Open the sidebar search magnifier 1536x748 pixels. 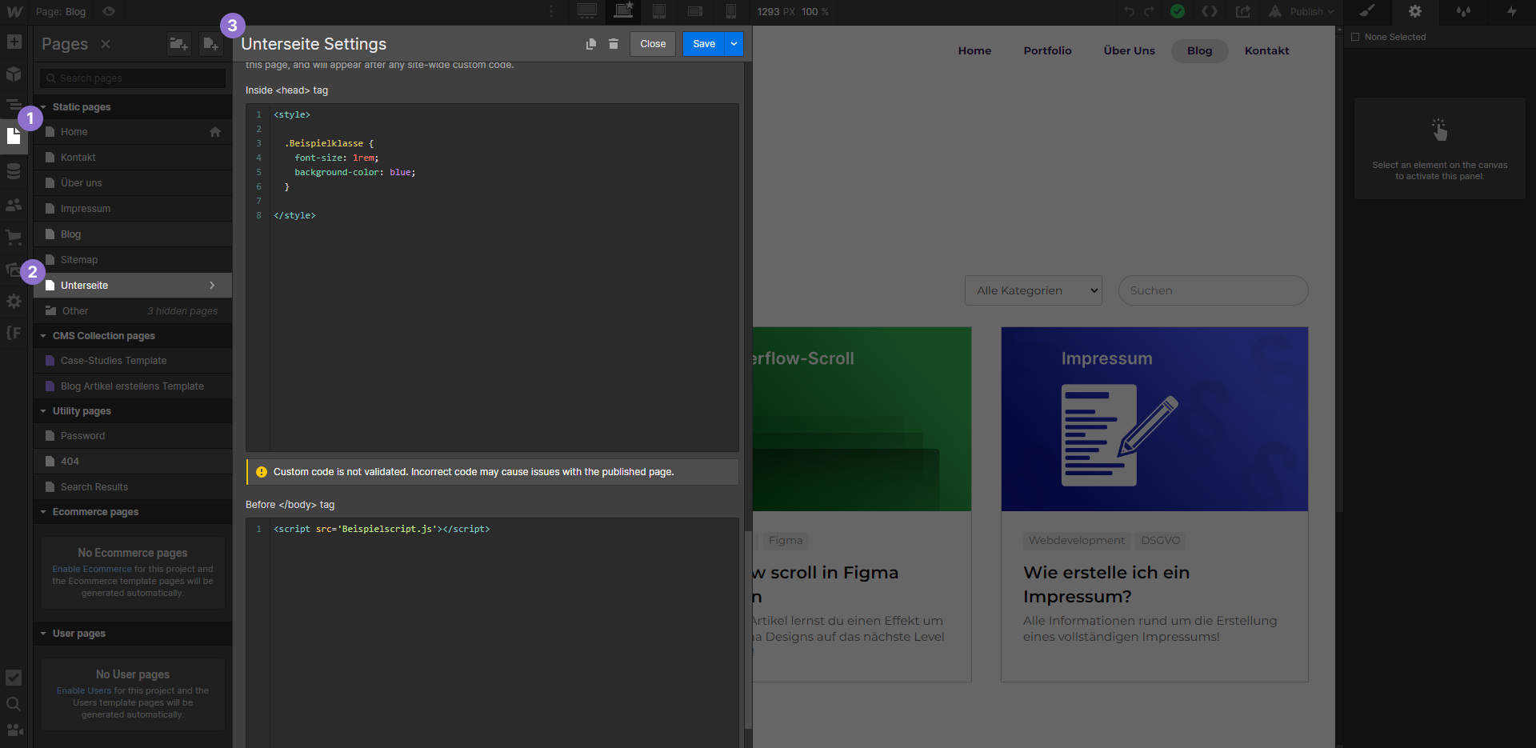[14, 704]
